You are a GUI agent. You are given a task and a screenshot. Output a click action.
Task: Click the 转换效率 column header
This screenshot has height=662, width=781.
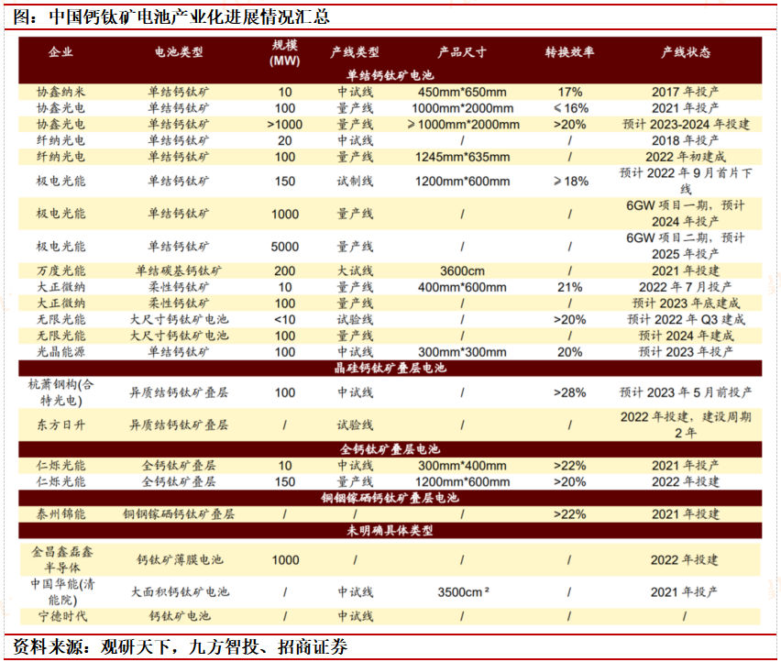(570, 52)
